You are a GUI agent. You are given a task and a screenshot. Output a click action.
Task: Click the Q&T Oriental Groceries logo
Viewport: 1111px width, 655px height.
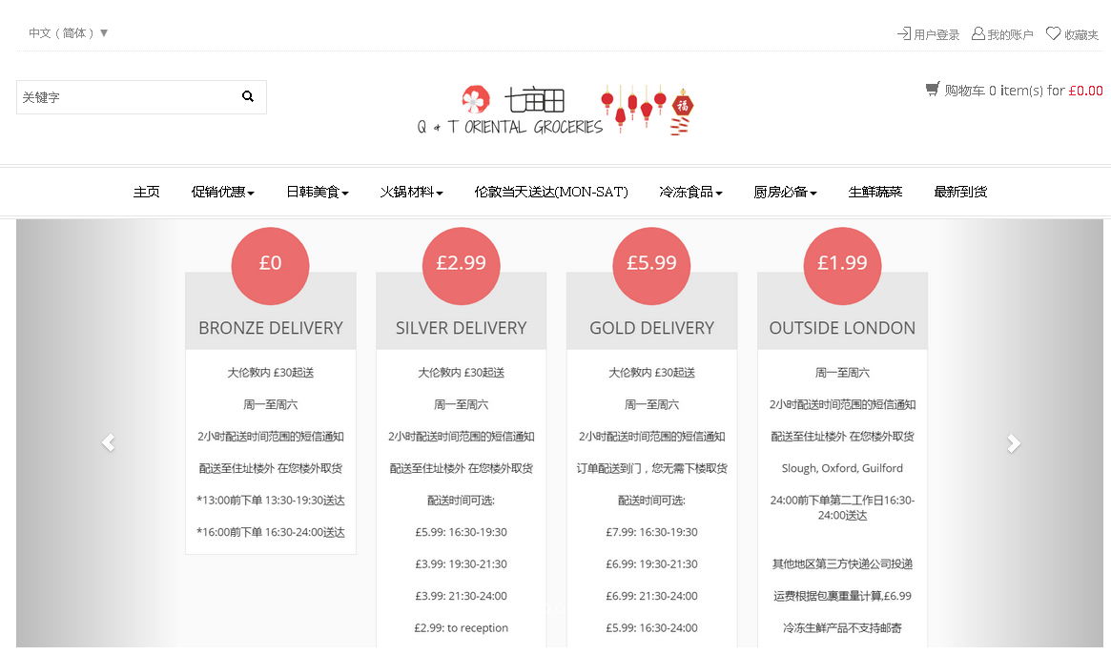[x=555, y=111]
